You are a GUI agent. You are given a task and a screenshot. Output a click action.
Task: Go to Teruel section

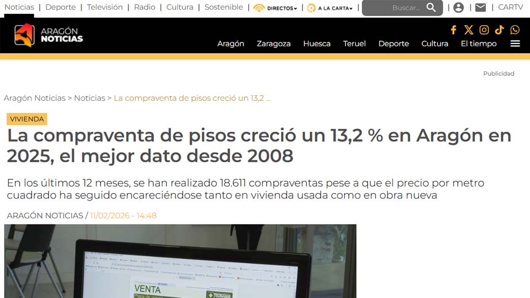point(354,44)
